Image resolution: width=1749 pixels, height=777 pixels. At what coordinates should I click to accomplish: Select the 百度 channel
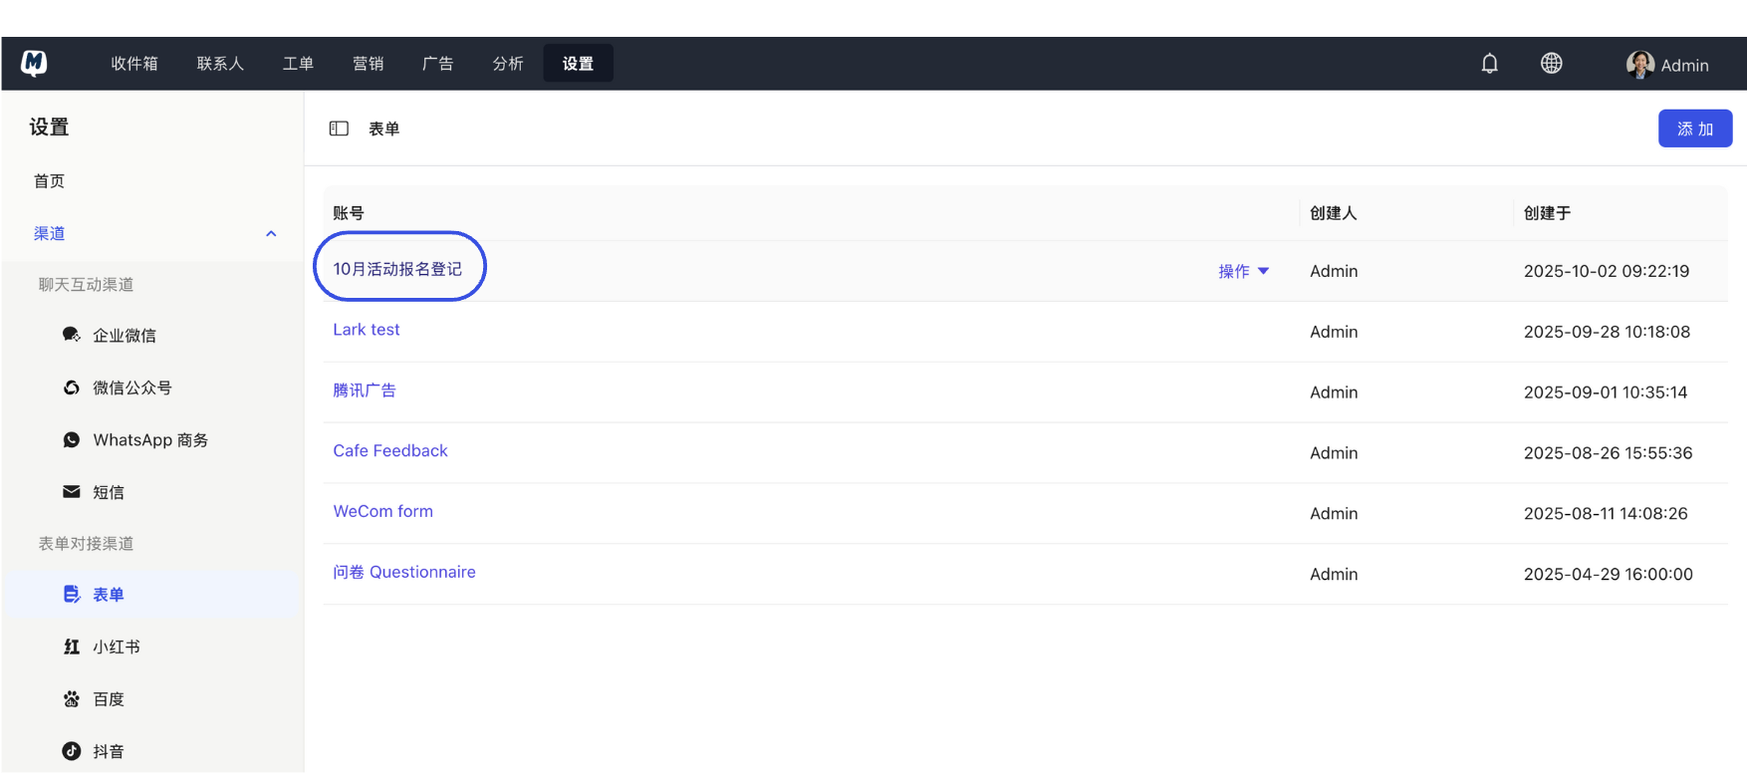[x=108, y=699]
